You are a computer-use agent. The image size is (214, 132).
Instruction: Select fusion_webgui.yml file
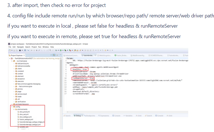pyautogui.click(x=26, y=120)
